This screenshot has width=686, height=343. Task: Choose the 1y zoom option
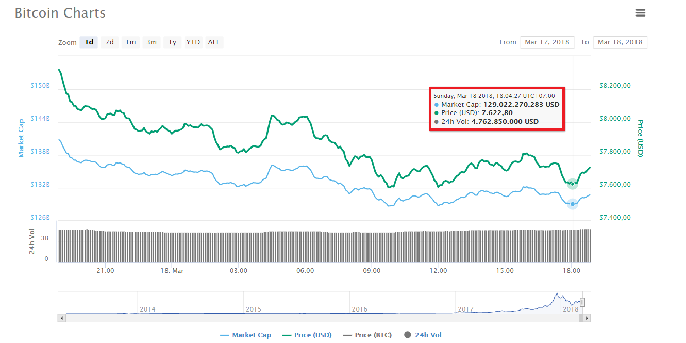(x=172, y=42)
